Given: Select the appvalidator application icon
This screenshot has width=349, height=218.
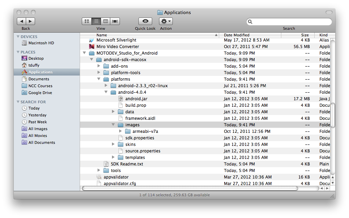Looking at the screenshot, I should click(x=99, y=177).
